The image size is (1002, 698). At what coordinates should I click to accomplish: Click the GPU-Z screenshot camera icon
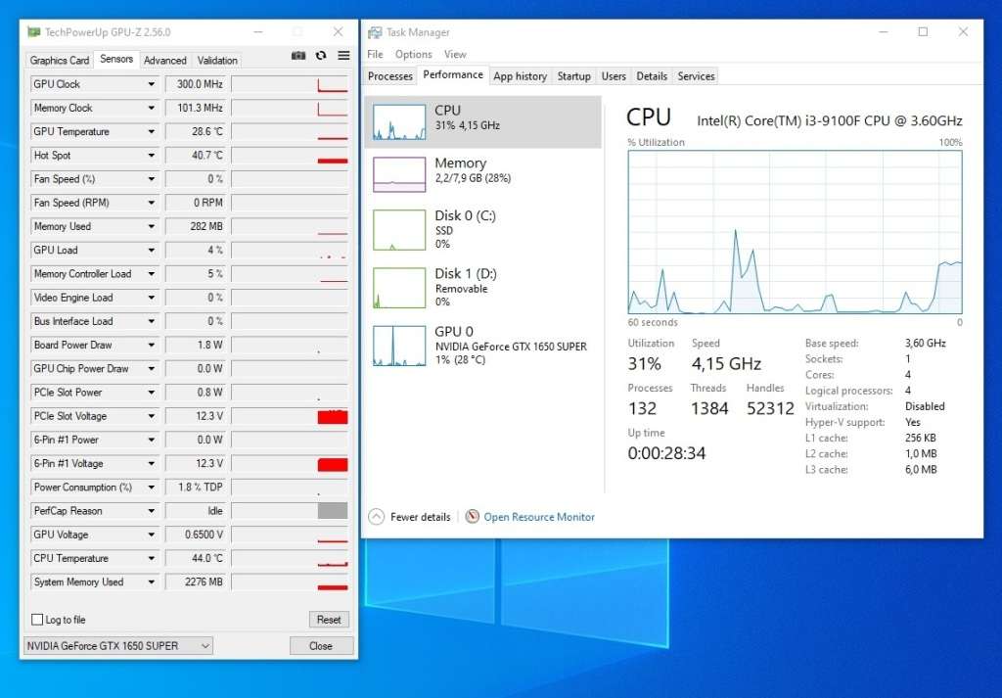pos(298,56)
